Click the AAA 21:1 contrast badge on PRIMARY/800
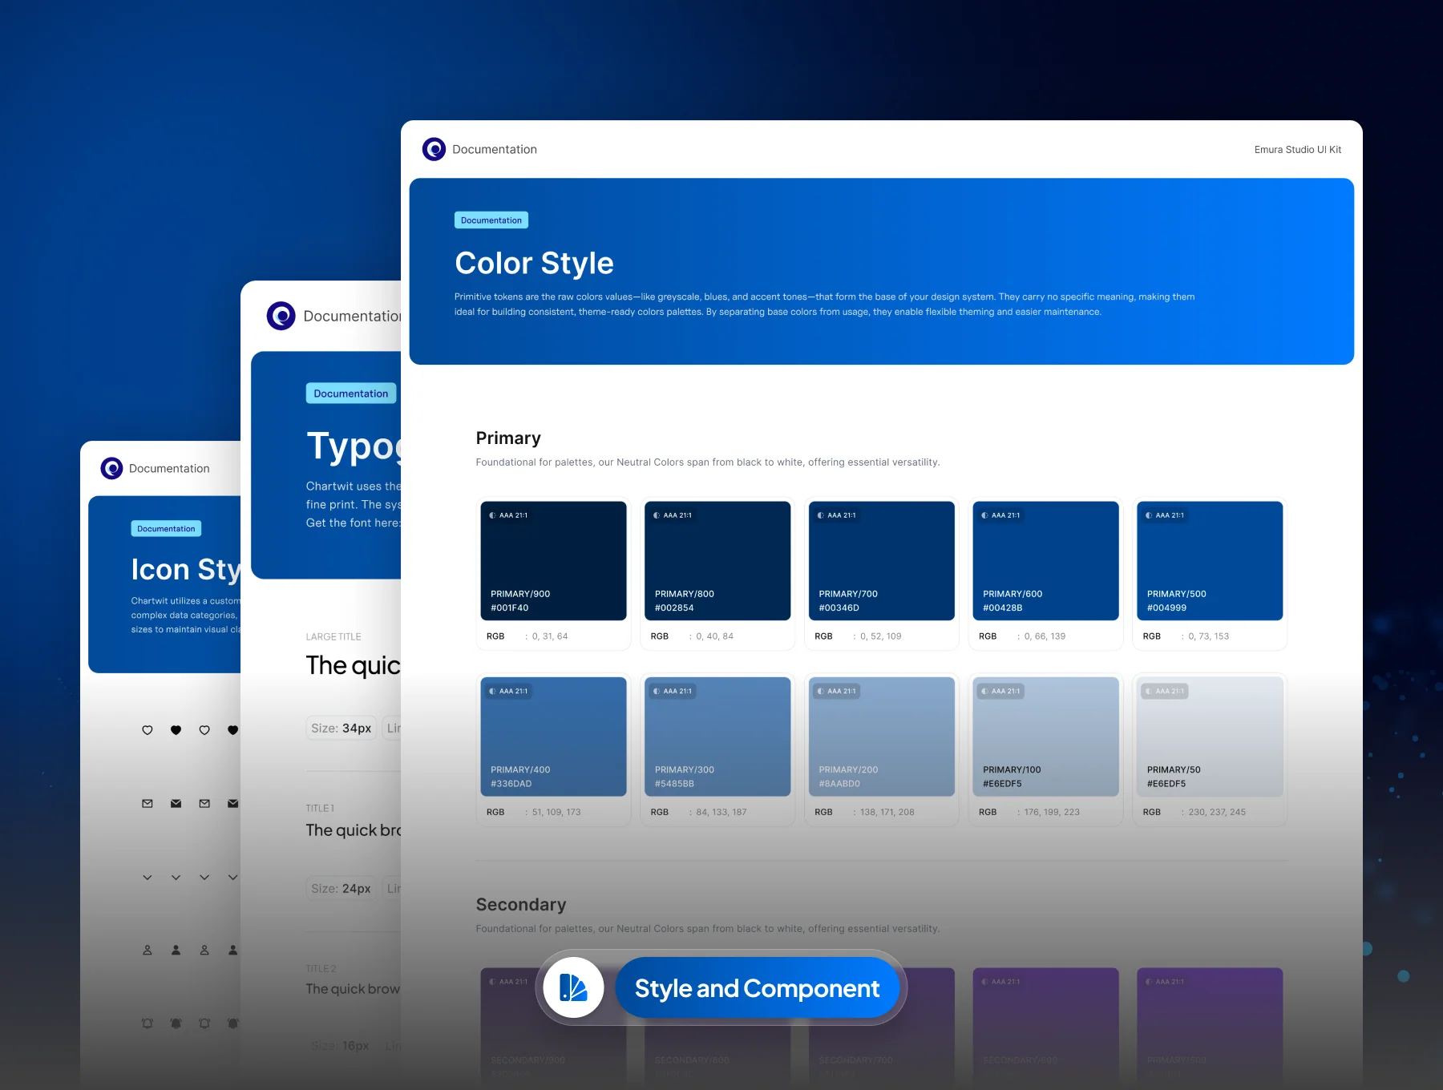The width and height of the screenshot is (1443, 1090). (x=673, y=515)
